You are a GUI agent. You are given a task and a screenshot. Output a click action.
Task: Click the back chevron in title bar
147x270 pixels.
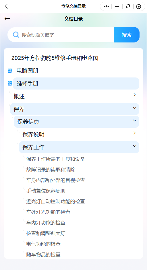(6, 6)
